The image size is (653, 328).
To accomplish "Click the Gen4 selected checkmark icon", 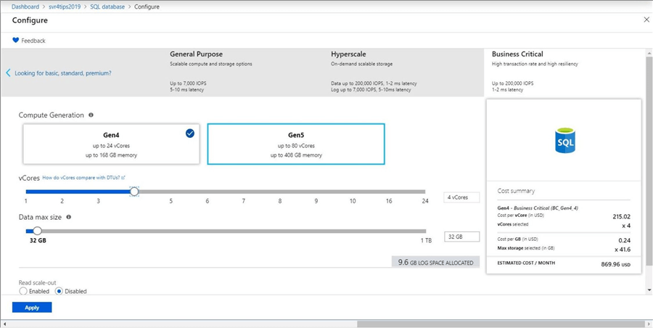I will pyautogui.click(x=190, y=134).
